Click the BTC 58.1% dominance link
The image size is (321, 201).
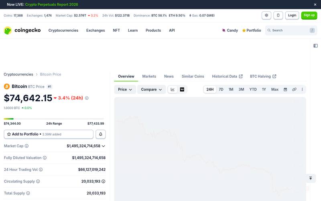(159, 15)
